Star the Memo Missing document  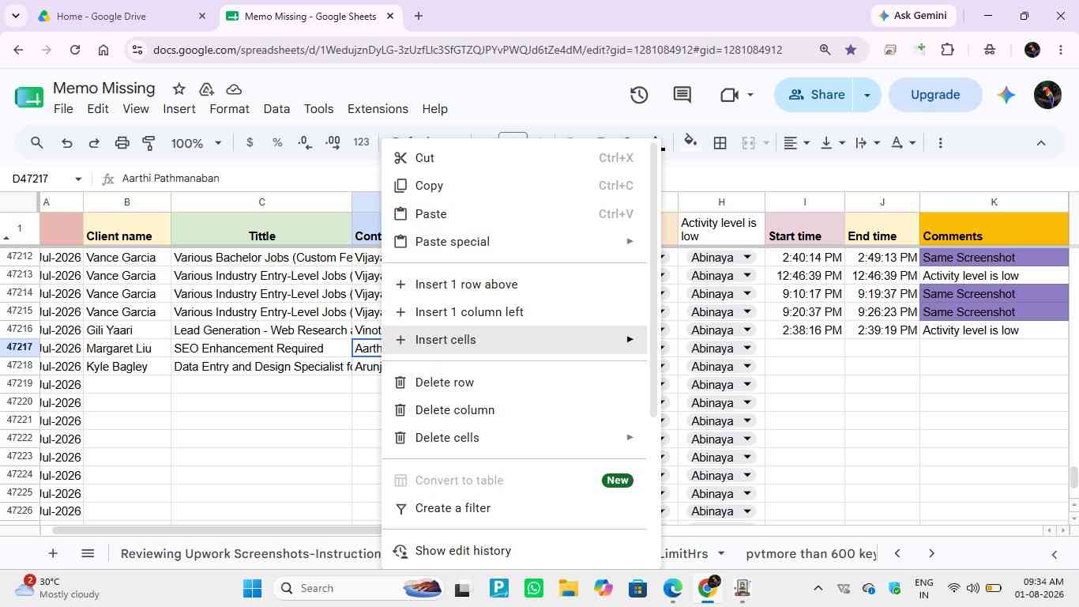pos(179,89)
